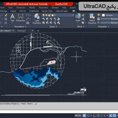
Task: Open the lineweight ByLayer selector
Action: tap(109, 19)
